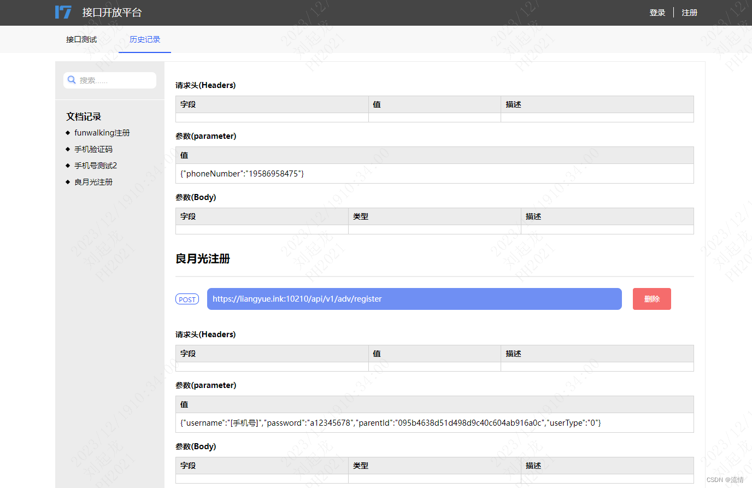The height and width of the screenshot is (488, 752).
Task: Click the POST method badge
Action: [187, 299]
